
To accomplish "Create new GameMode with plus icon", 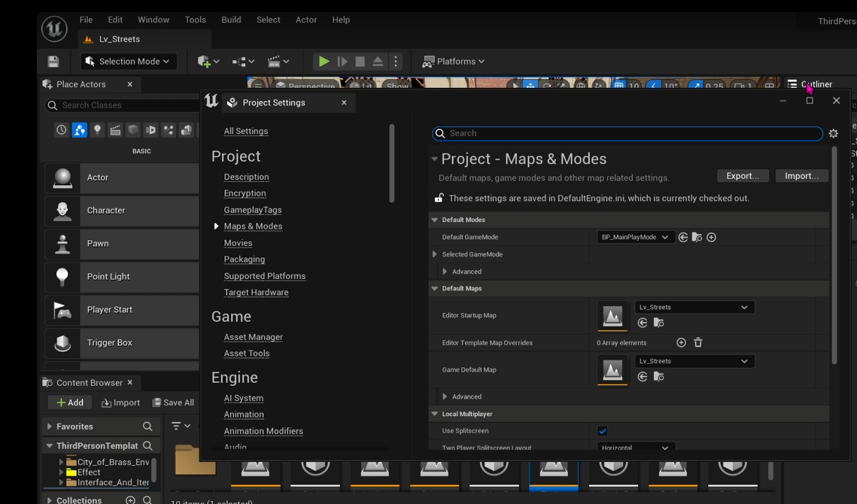I will coord(711,237).
